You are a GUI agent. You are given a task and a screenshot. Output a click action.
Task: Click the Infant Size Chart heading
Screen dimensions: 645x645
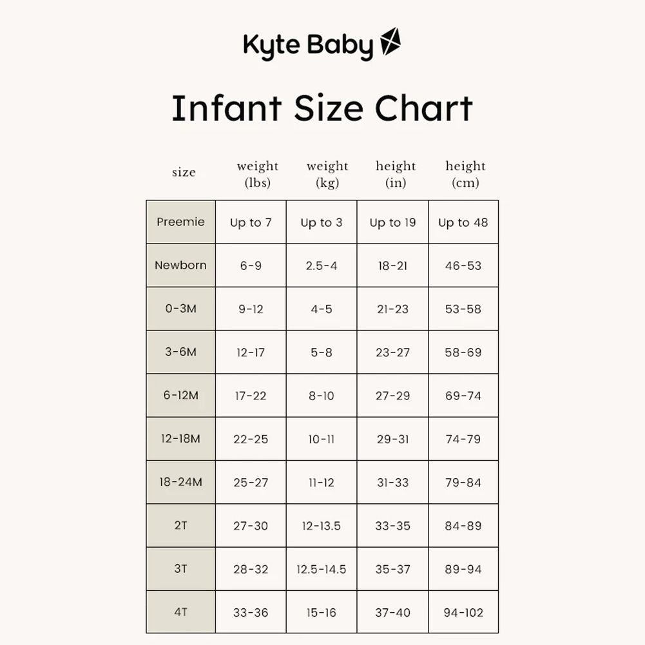point(322,108)
